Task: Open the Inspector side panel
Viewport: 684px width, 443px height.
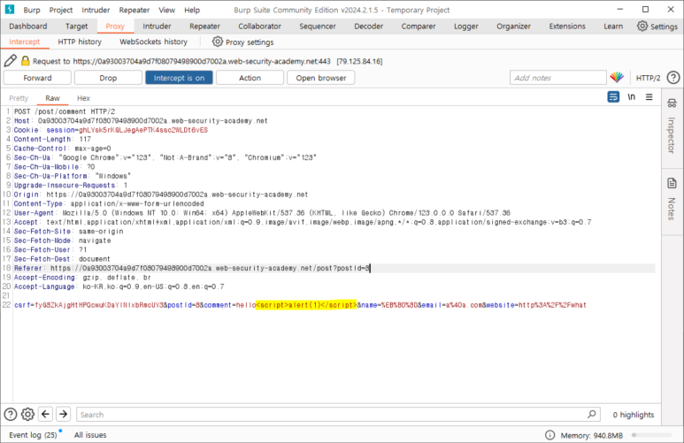Action: pyautogui.click(x=672, y=127)
